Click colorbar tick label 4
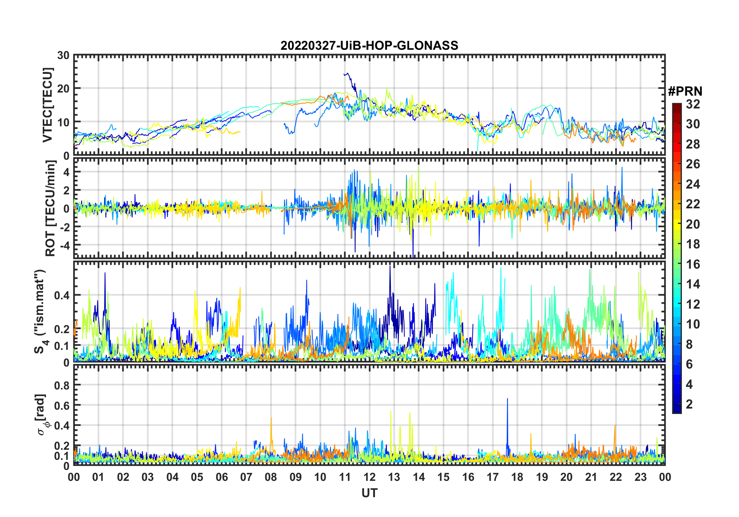Image resolution: width=739 pixels, height=517 pixels. [x=689, y=384]
